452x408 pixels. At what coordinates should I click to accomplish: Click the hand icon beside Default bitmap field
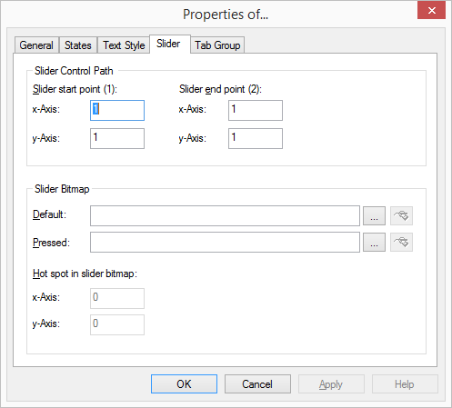401,215
